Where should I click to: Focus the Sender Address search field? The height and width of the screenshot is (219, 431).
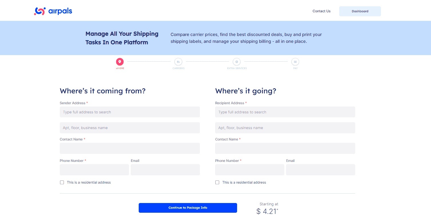[x=130, y=112]
